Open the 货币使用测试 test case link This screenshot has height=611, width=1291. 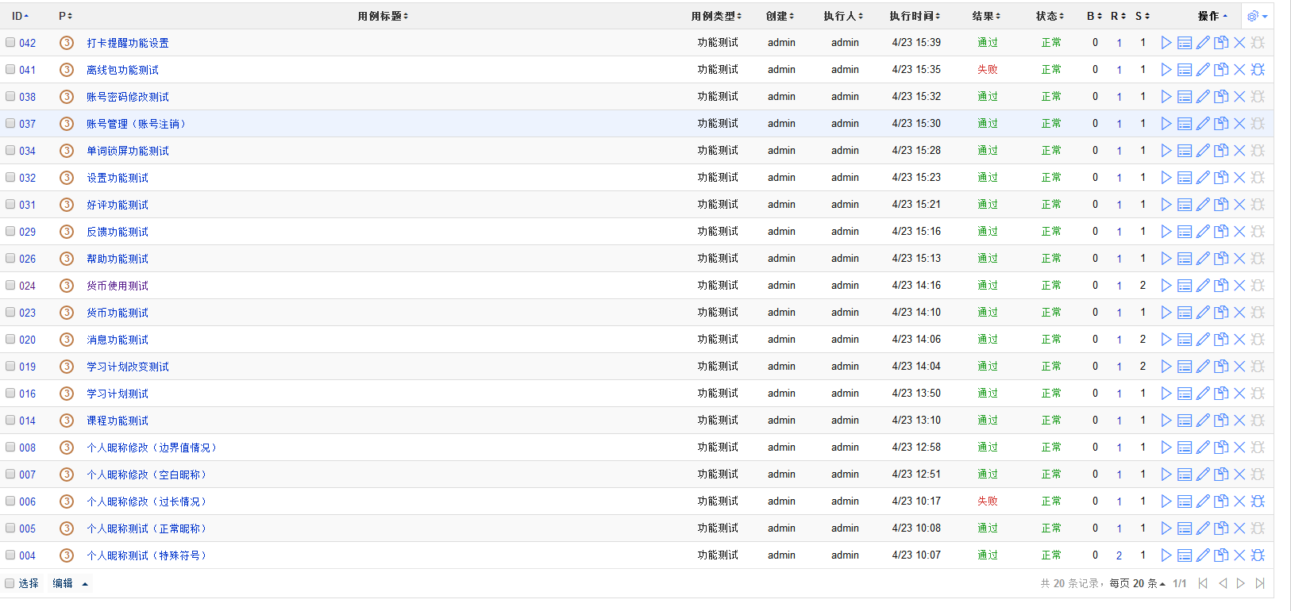(118, 286)
